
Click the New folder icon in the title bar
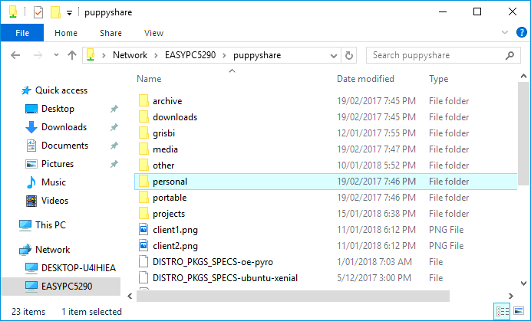click(55, 12)
